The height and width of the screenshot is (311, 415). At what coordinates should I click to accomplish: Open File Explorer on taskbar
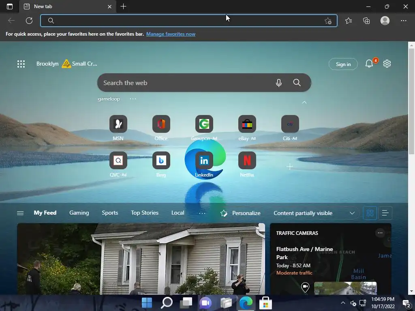tap(226, 303)
